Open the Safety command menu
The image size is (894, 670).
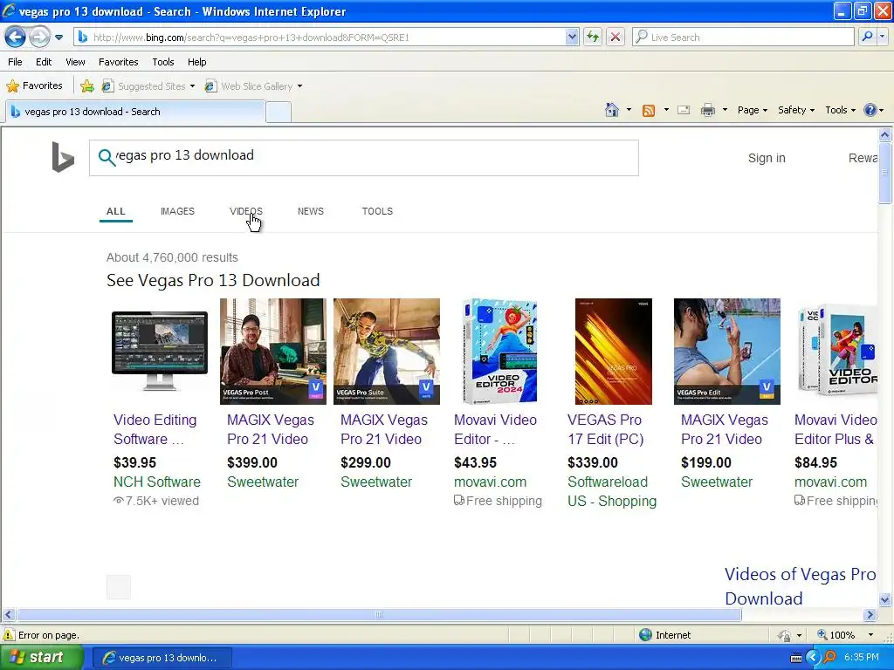796,110
